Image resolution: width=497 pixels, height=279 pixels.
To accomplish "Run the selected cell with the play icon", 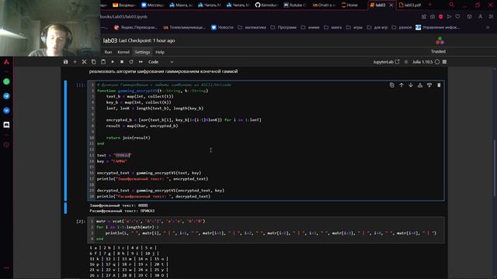I will tap(113, 62).
